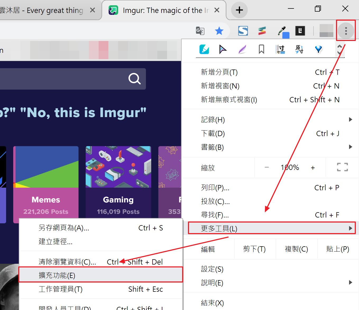This screenshot has height=310, width=359.
Task: Open the teal pen extension in menu row
Action: pyautogui.click(x=204, y=49)
